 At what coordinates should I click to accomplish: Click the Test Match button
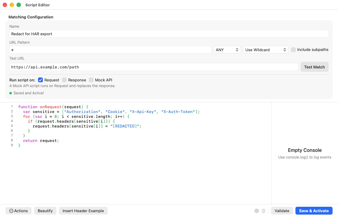(x=314, y=67)
